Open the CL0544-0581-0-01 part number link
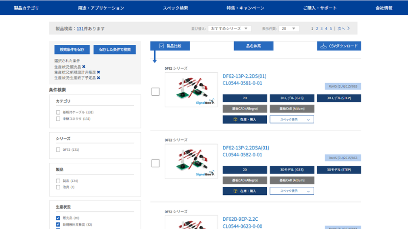 242,83
